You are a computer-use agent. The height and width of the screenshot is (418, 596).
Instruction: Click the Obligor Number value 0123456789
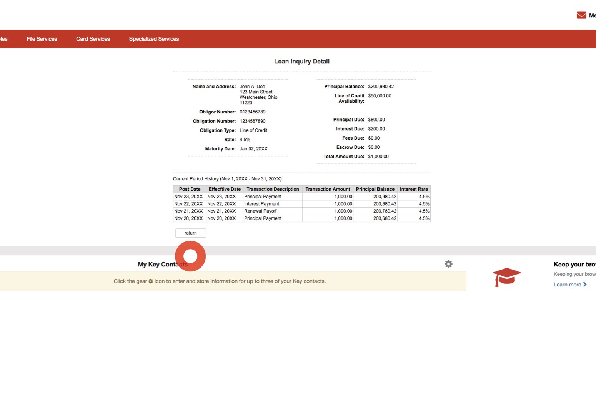pos(253,112)
